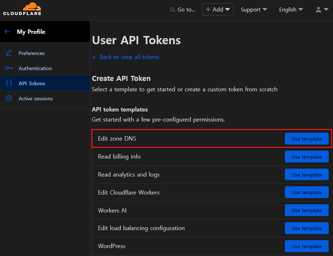This screenshot has width=333, height=256.
Task: Use template for Read analytics and logs
Action: [x=307, y=174]
